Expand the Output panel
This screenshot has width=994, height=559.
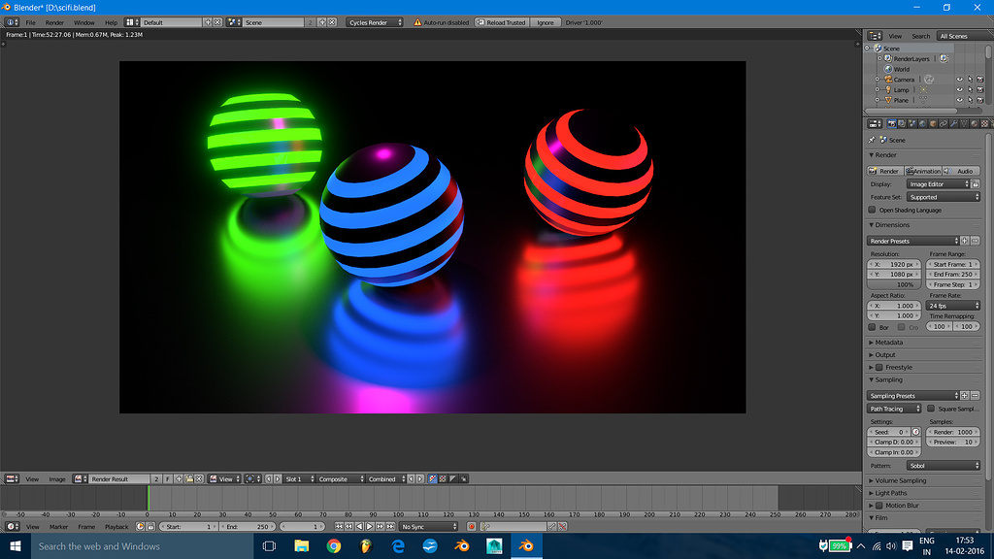click(x=885, y=355)
